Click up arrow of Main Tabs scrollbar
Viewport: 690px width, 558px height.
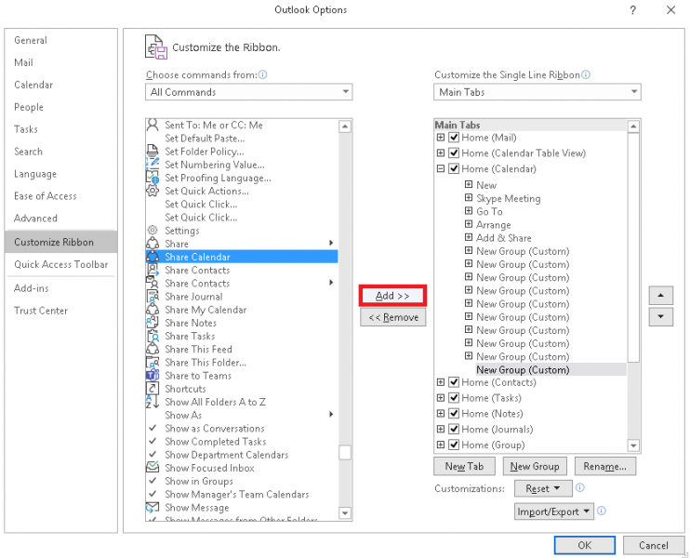(x=633, y=126)
